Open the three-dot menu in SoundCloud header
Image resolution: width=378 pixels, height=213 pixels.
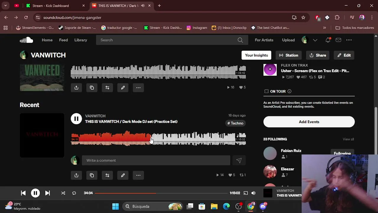349,40
